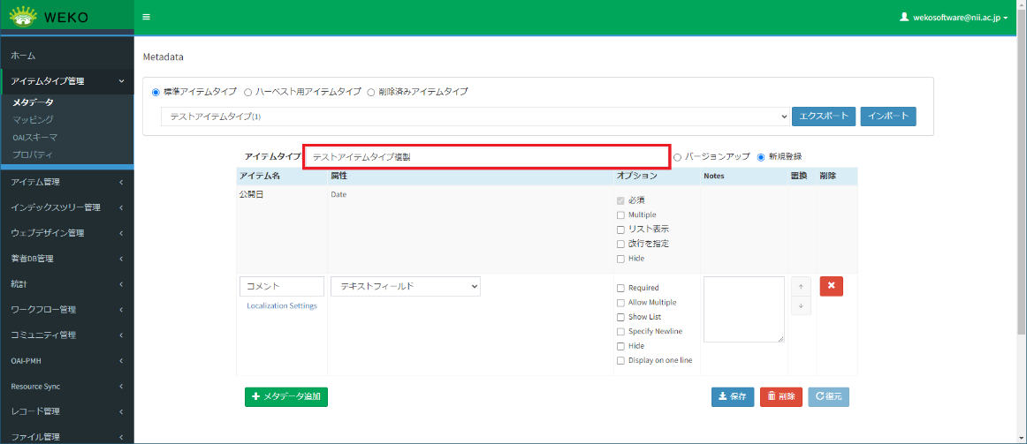1027x444 pixels.
Task: Click the blue 保存 save button
Action: point(733,396)
